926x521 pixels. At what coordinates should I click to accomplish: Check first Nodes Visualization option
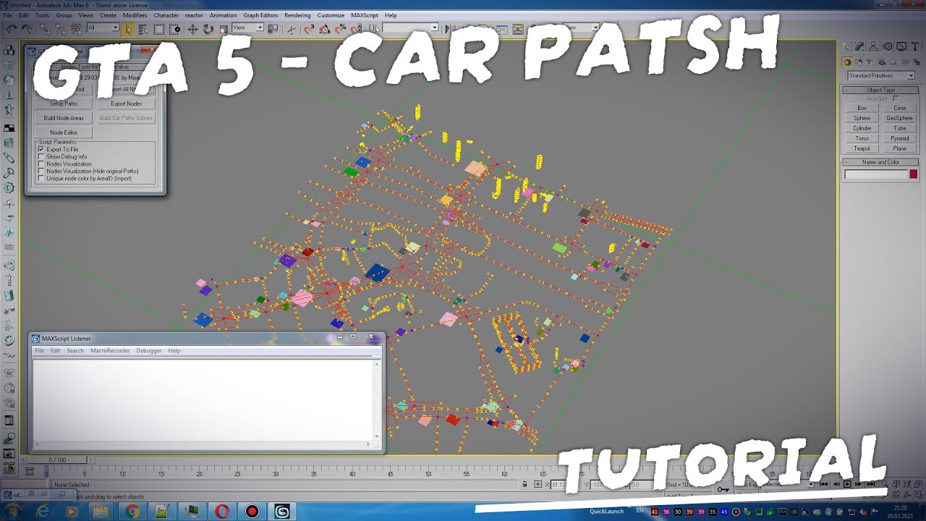pos(41,164)
